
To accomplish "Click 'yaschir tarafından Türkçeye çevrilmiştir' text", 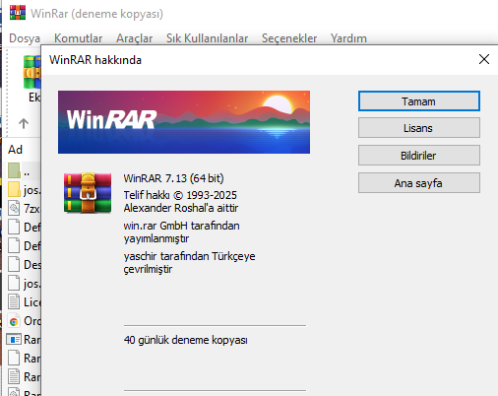I will click(x=189, y=262).
